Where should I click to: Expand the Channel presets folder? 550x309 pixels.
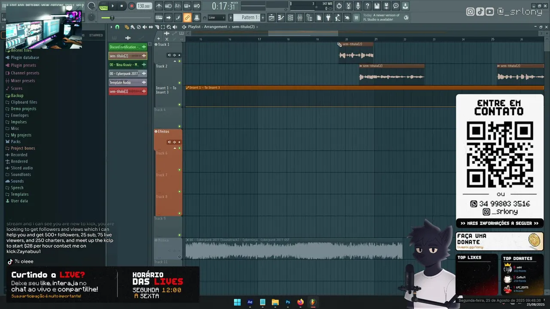[22, 73]
